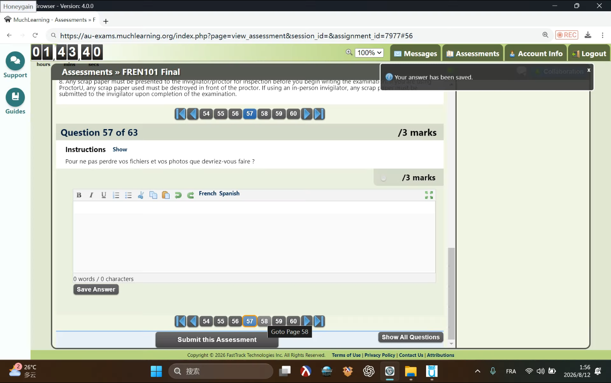
Task: Open the Account Info tab
Action: click(536, 54)
